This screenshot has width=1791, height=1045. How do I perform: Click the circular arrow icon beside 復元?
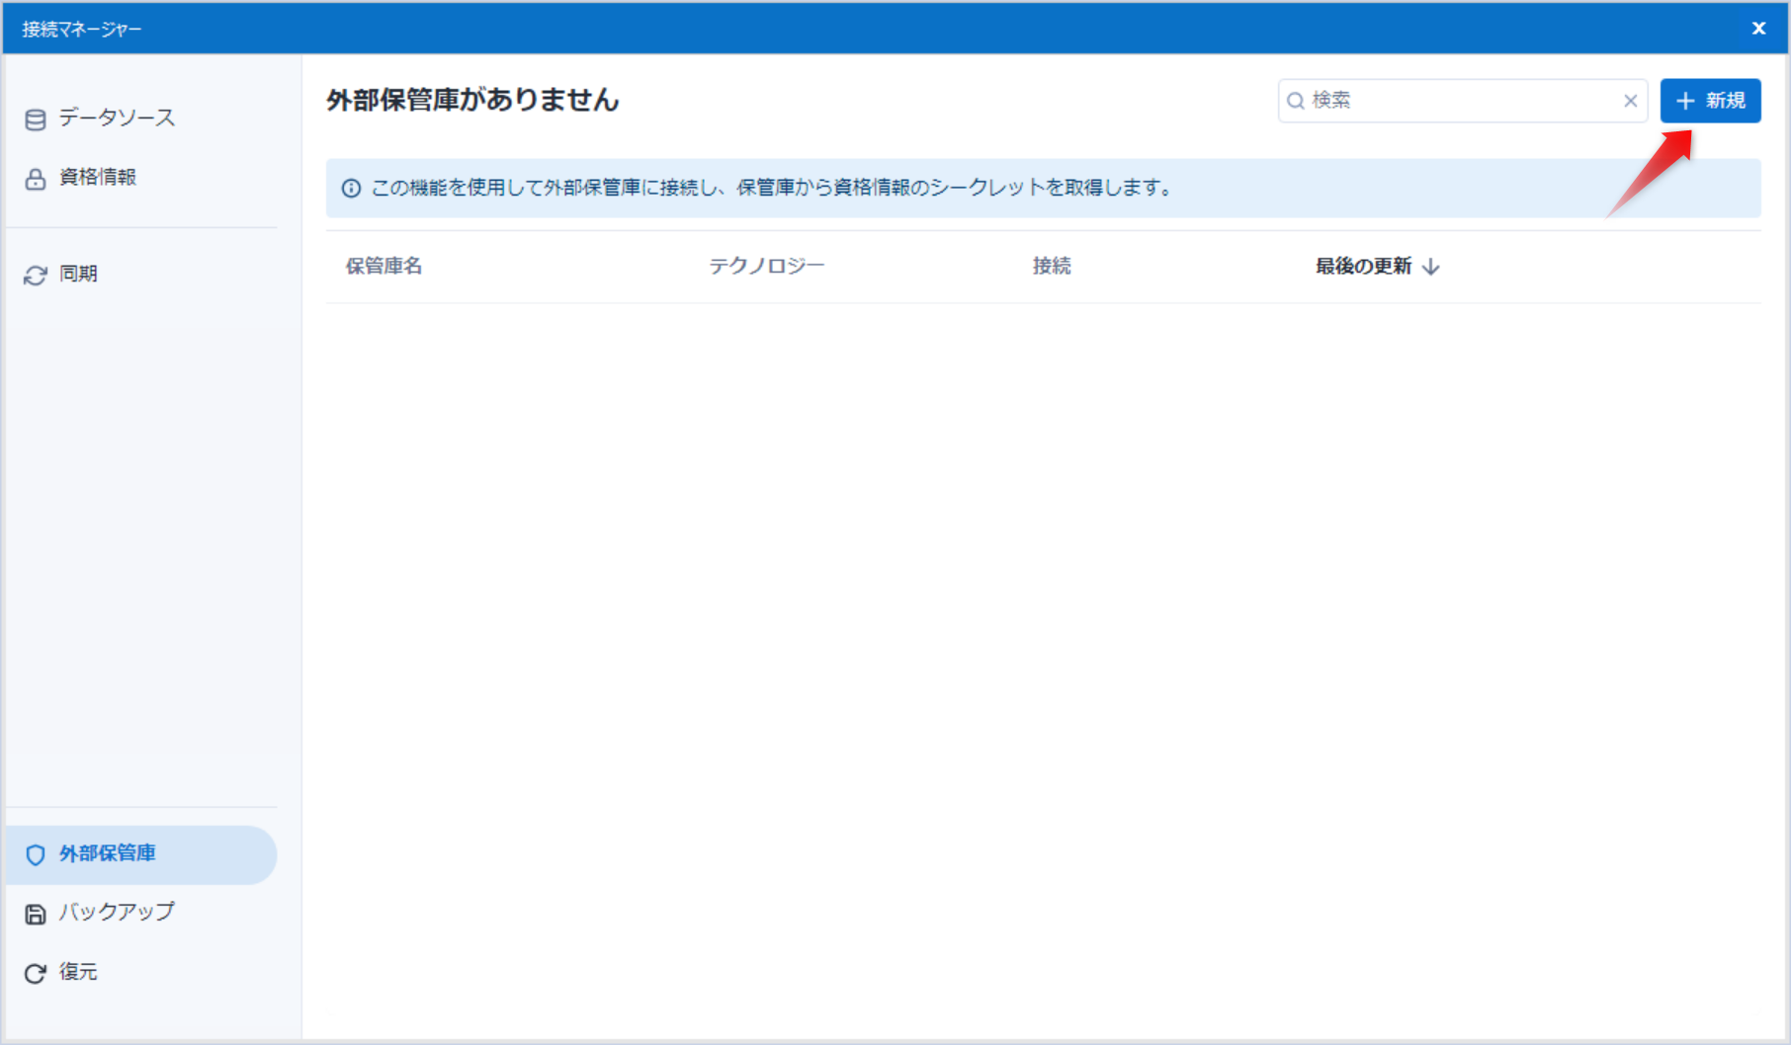(36, 973)
